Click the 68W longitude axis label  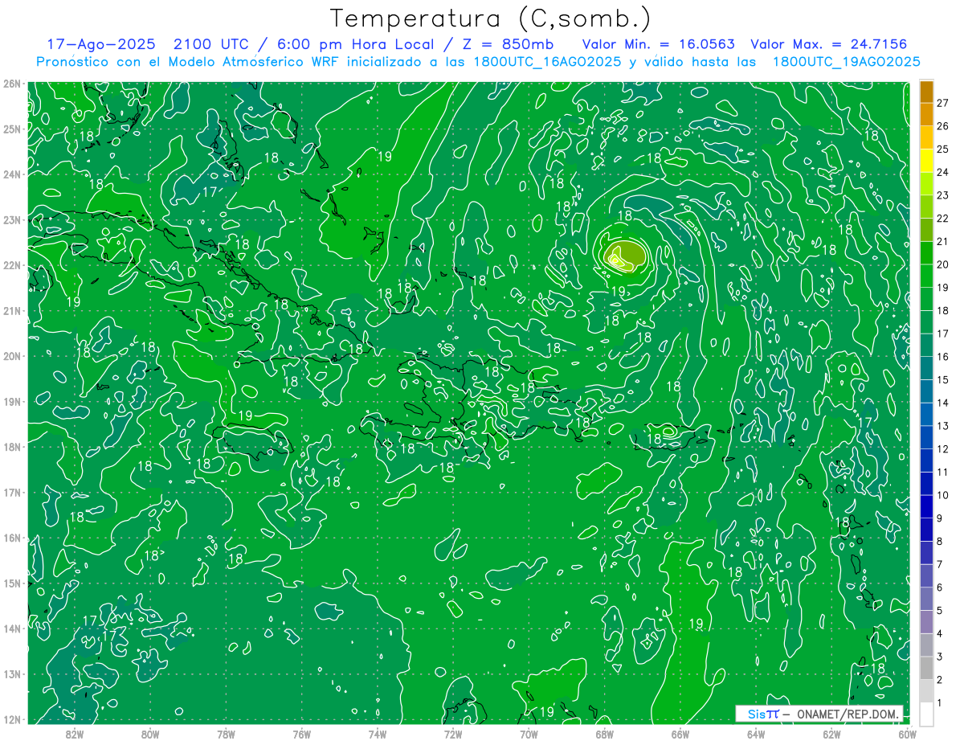click(605, 734)
